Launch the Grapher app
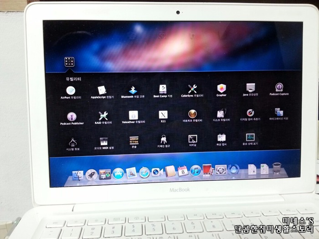319x239 pixels. pyautogui.click(x=221, y=88)
